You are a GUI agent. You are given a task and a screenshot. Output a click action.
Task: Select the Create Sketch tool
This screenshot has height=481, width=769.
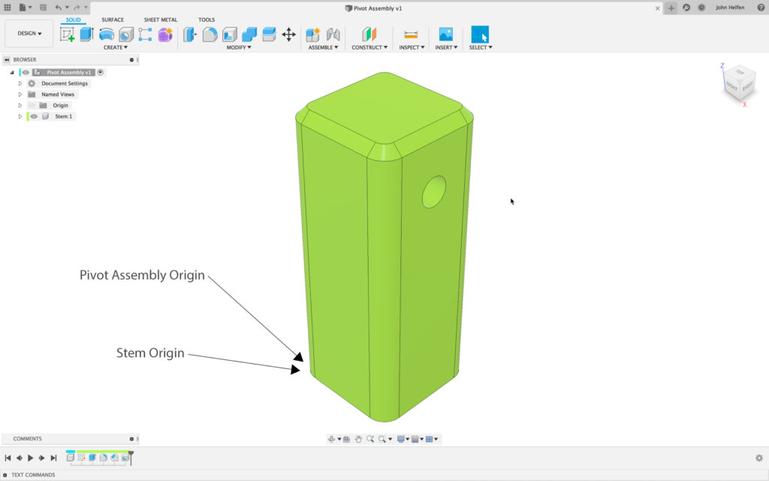click(67, 34)
